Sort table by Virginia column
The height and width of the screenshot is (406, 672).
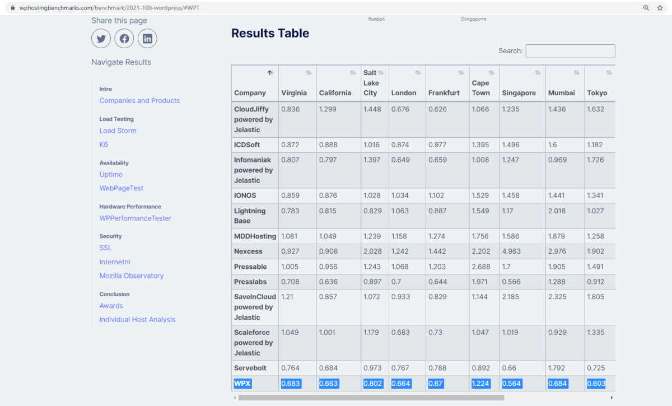(297, 83)
